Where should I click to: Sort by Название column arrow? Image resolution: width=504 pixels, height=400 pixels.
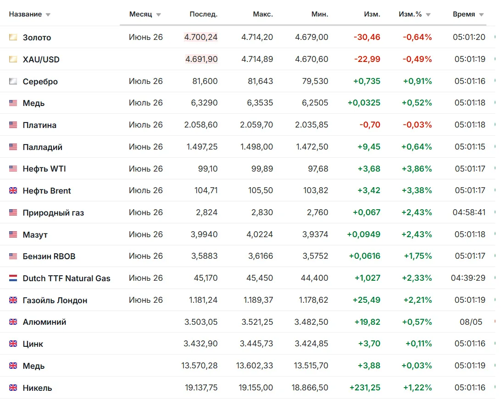coord(48,15)
